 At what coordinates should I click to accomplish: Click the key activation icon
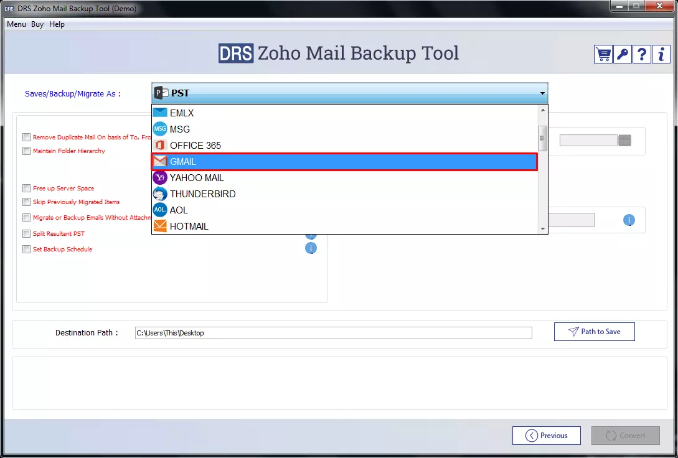(622, 54)
